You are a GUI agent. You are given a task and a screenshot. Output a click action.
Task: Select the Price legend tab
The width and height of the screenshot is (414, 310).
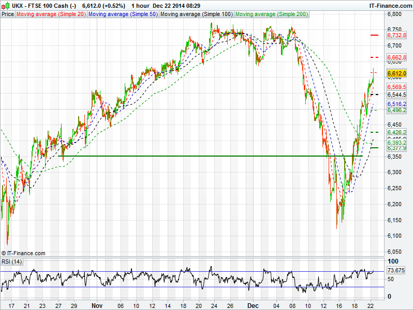click(x=8, y=14)
